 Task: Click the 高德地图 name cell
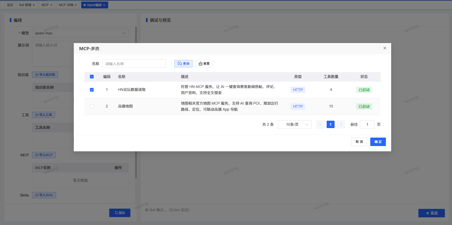pos(125,106)
